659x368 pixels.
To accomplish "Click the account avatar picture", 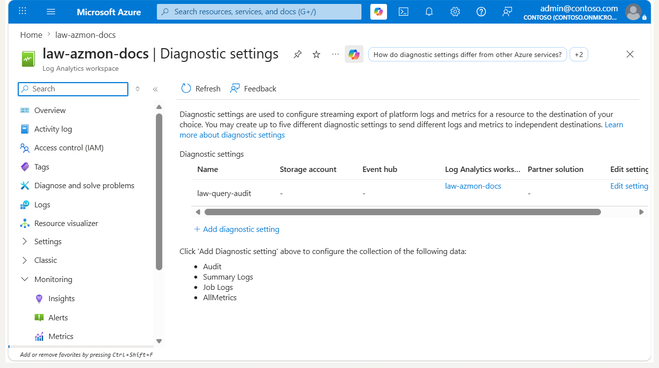I will (x=633, y=12).
